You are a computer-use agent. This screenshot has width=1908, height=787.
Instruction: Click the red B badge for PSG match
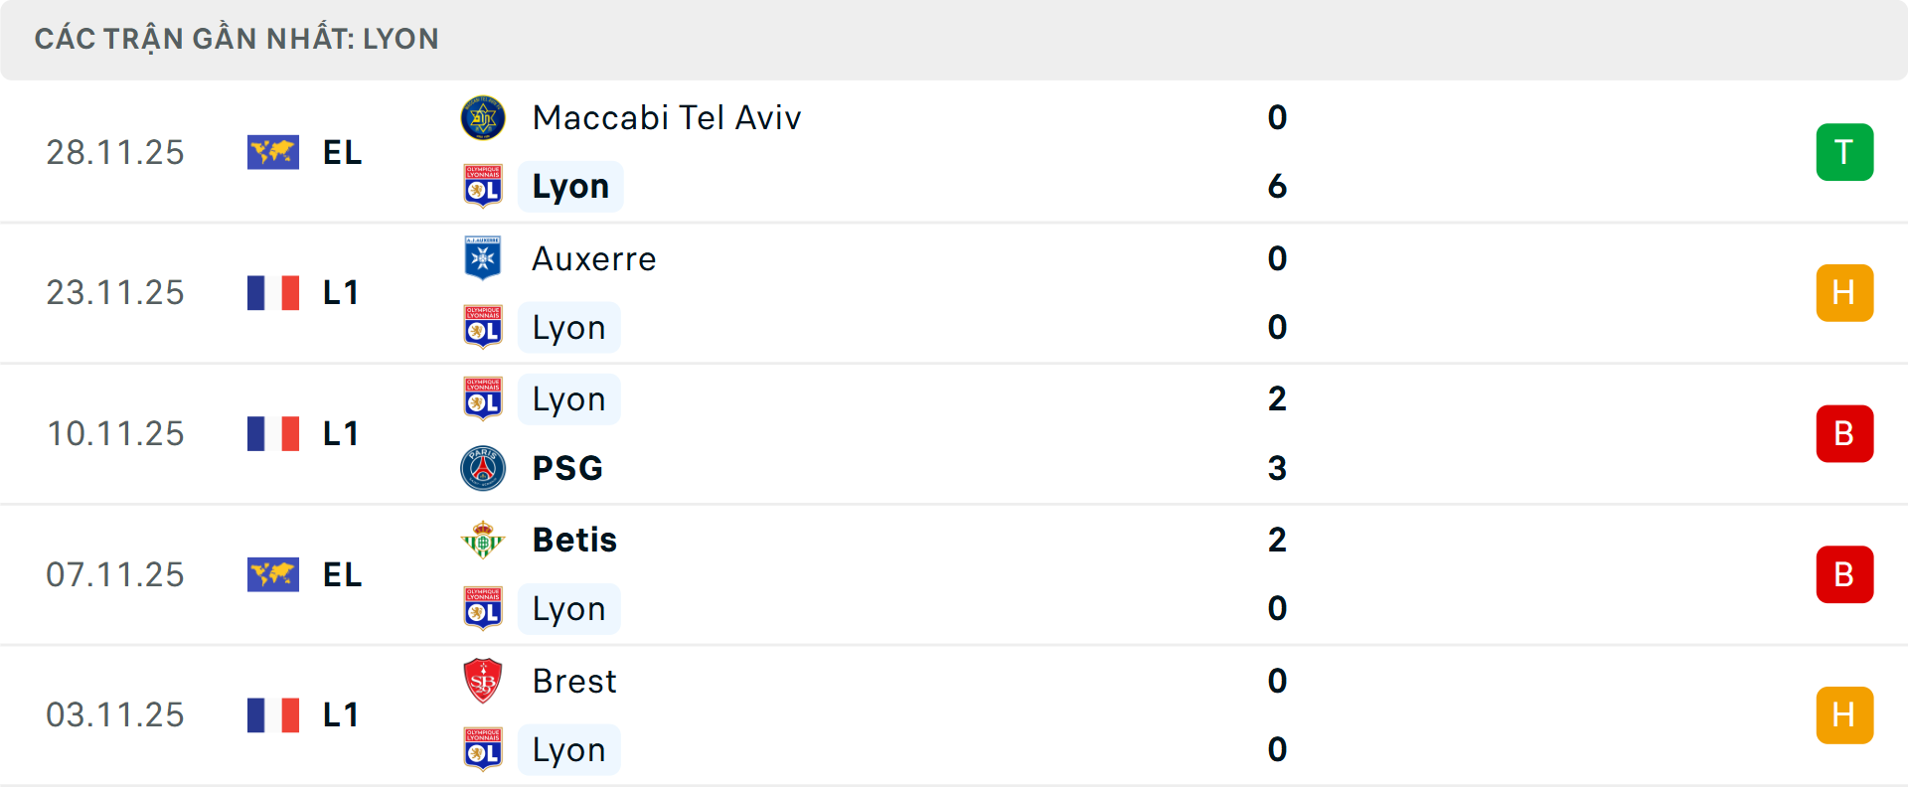tap(1844, 434)
